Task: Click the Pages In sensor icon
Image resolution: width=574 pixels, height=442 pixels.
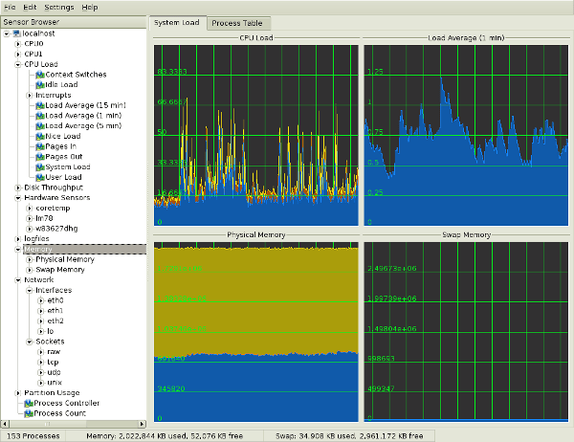Action: pos(40,146)
